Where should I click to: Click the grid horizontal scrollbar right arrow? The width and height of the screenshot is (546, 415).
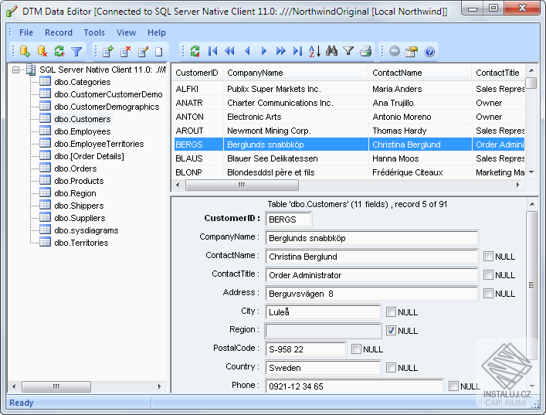517,185
